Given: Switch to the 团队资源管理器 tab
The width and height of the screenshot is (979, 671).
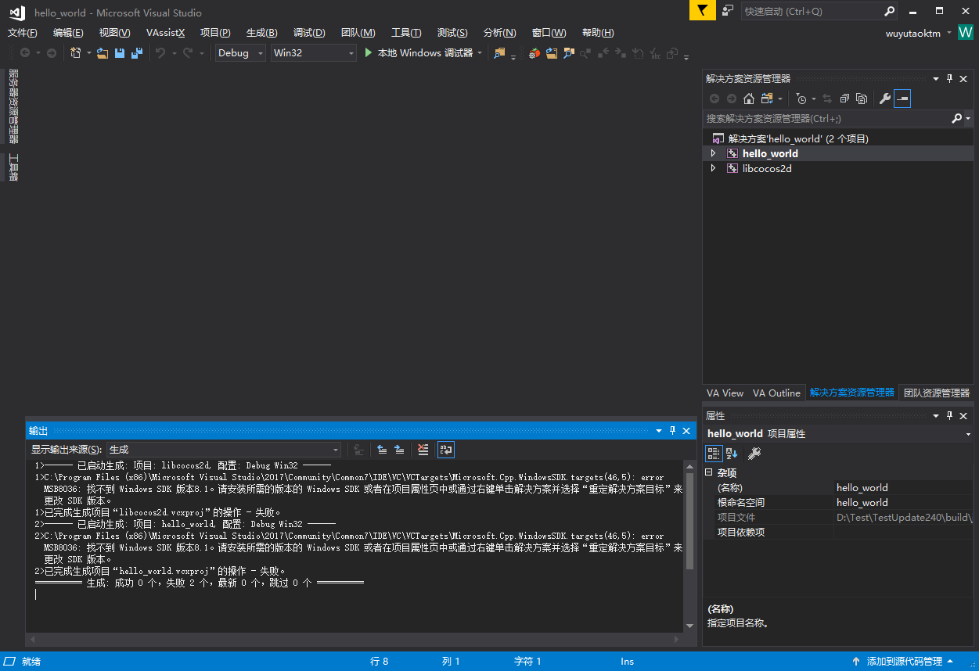Looking at the screenshot, I should [x=936, y=393].
